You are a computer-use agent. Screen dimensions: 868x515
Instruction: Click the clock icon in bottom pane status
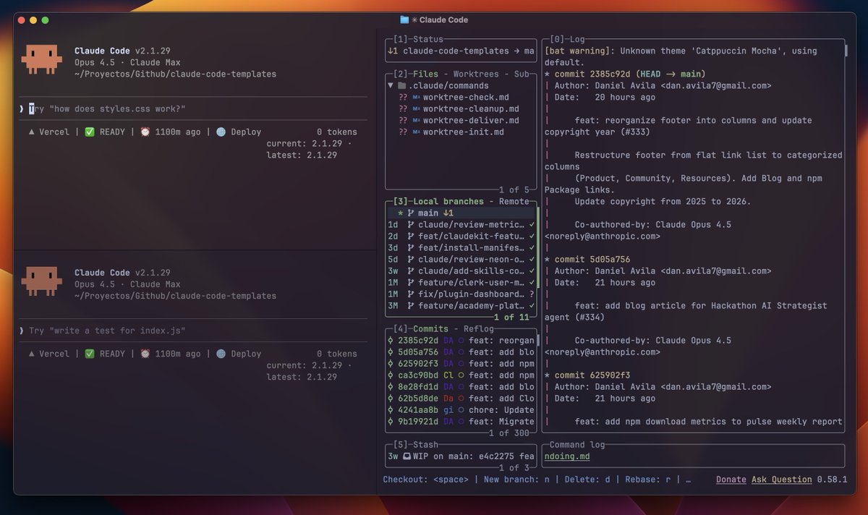145,354
